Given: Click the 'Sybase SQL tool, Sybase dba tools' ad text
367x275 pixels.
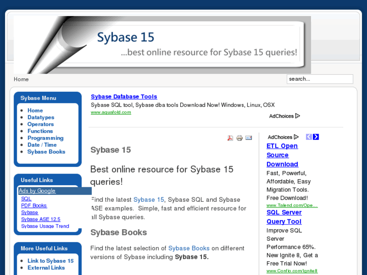Looking at the screenshot, I should pyautogui.click(x=183, y=105).
